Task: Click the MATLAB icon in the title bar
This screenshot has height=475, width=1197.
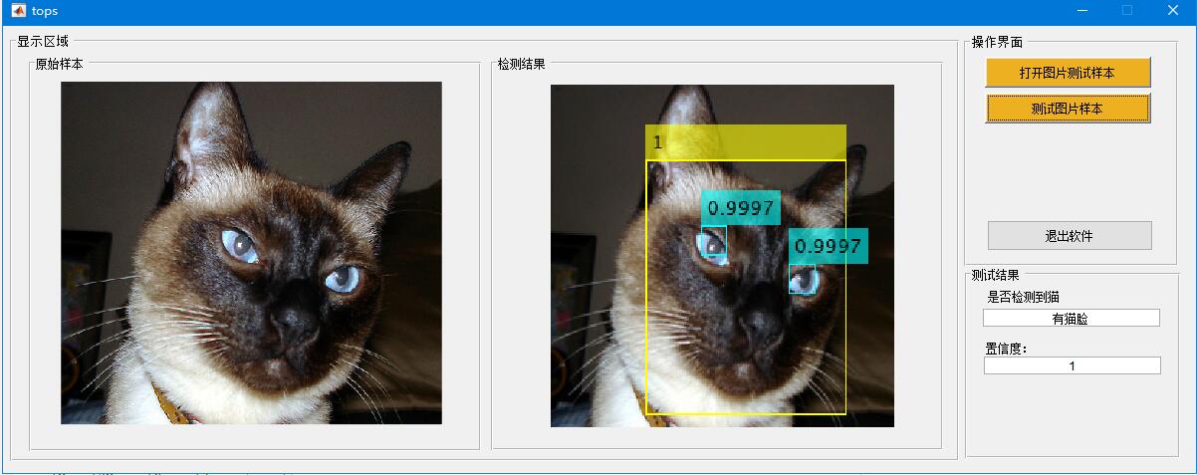Action: (18, 11)
